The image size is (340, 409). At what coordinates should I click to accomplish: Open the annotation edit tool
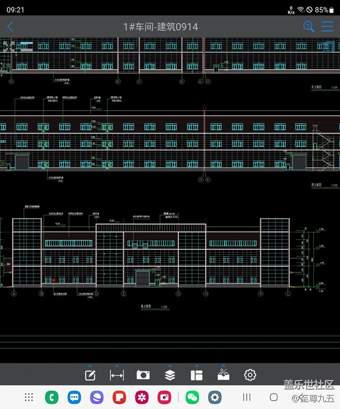pyautogui.click(x=90, y=375)
